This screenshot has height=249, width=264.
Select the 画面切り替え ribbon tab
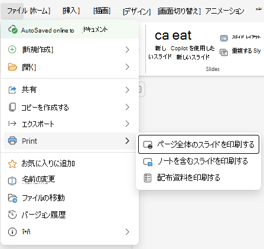pos(179,11)
